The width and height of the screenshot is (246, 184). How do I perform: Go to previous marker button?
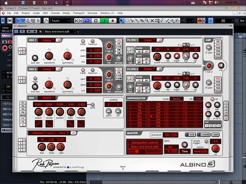coord(76,21)
